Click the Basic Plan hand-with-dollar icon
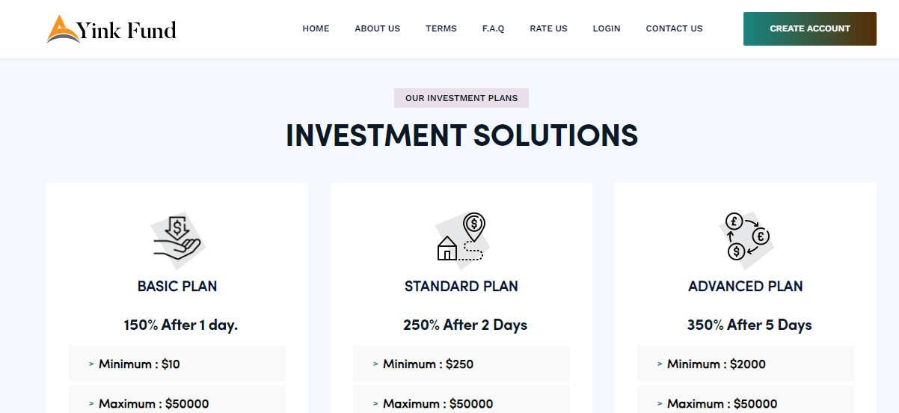This screenshot has width=899, height=413. tap(177, 238)
